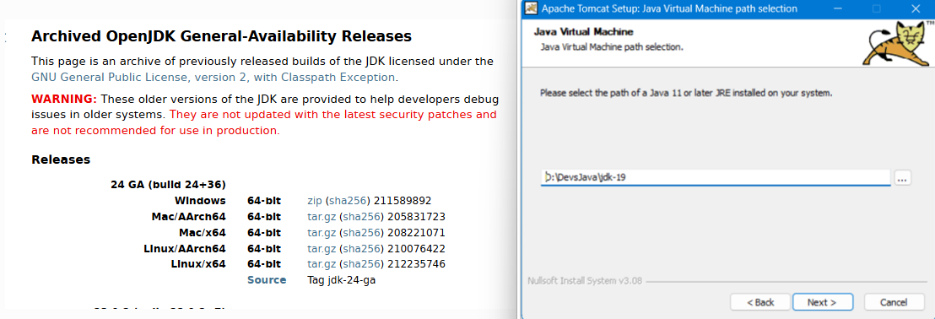Click the 'Nullsoft Install System v3.08' label
The width and height of the screenshot is (935, 319).
585,281
